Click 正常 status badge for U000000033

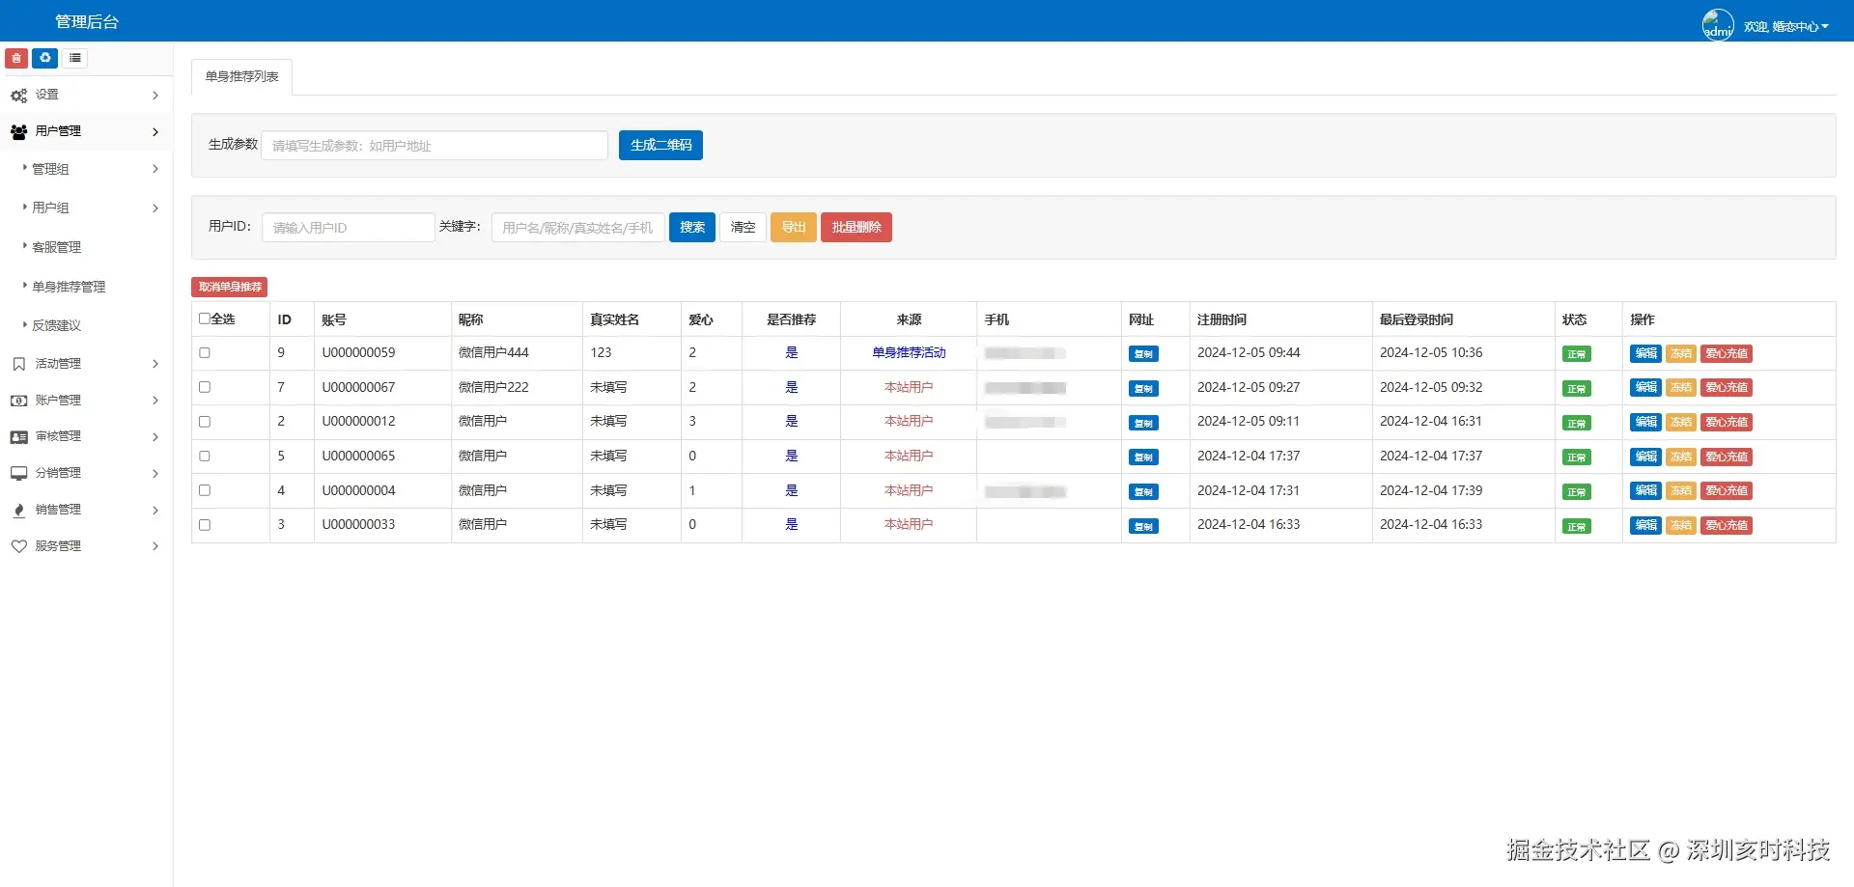1577,526
